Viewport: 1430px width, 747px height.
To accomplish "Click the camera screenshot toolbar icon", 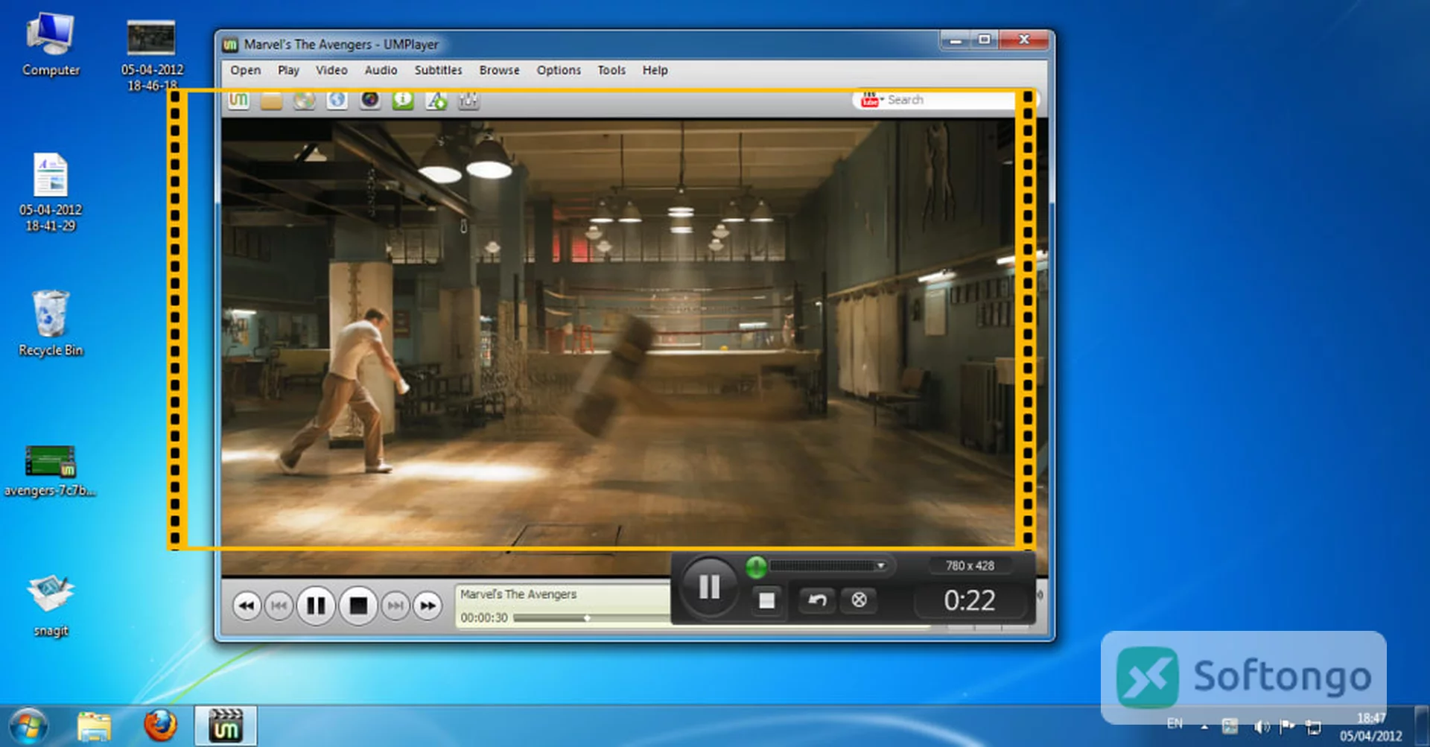I will pos(370,100).
